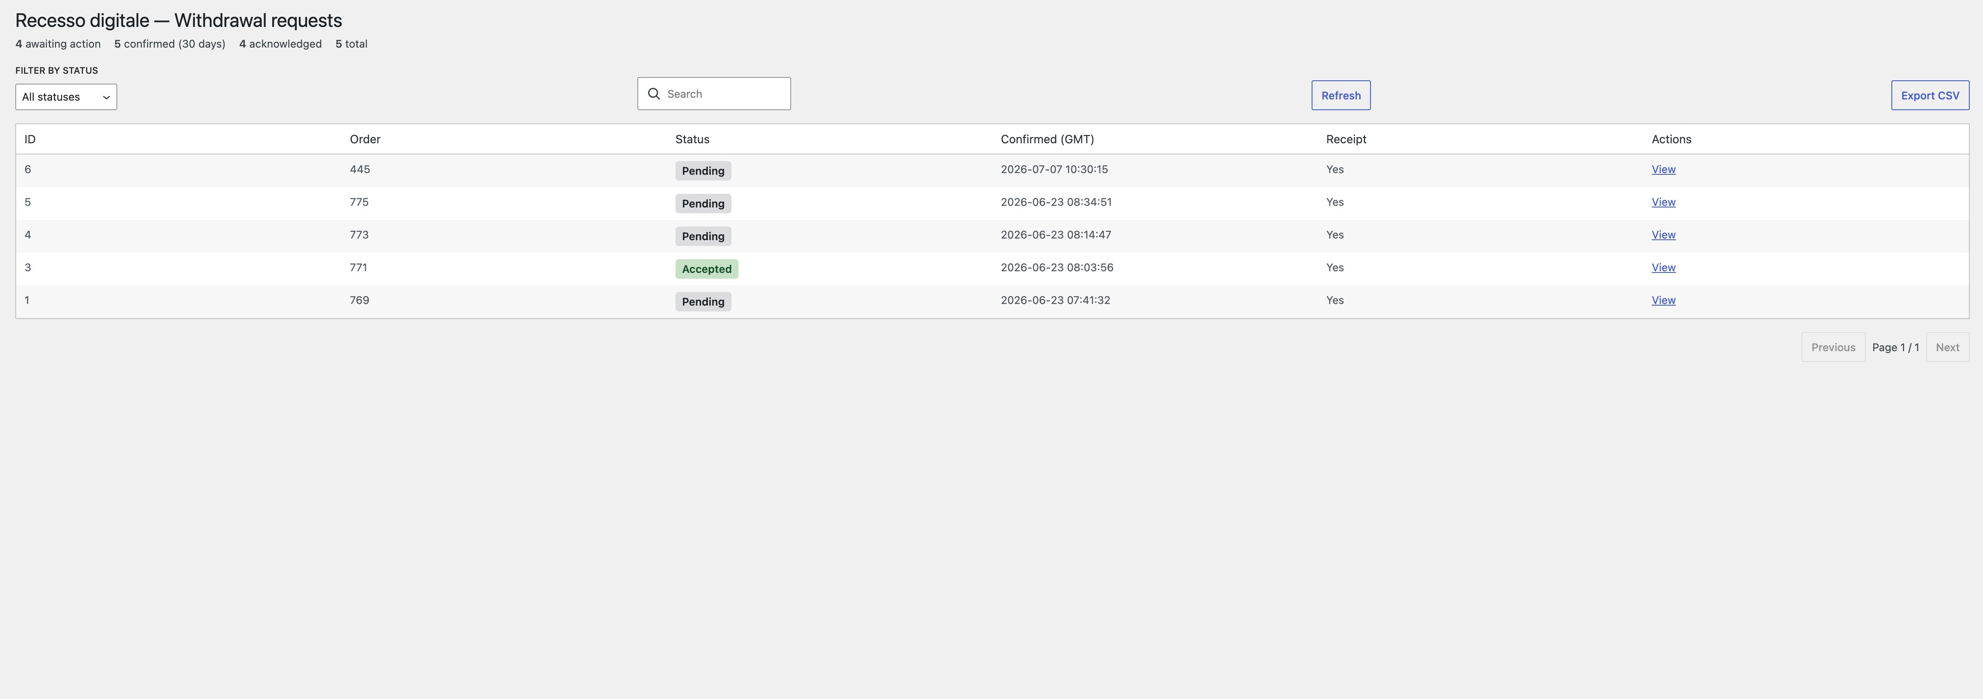
Task: View the withdrawal request for order 445
Action: [1663, 169]
